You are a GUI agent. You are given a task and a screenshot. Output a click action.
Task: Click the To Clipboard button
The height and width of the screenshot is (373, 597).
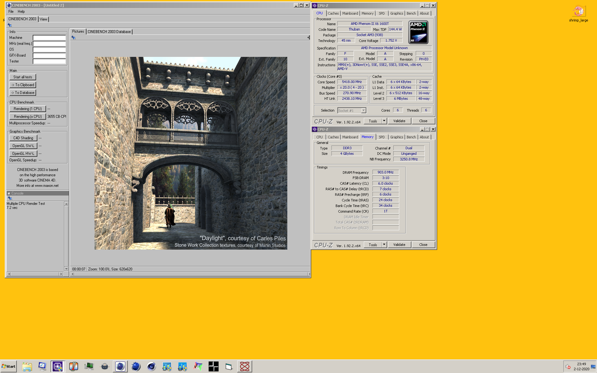tap(23, 85)
